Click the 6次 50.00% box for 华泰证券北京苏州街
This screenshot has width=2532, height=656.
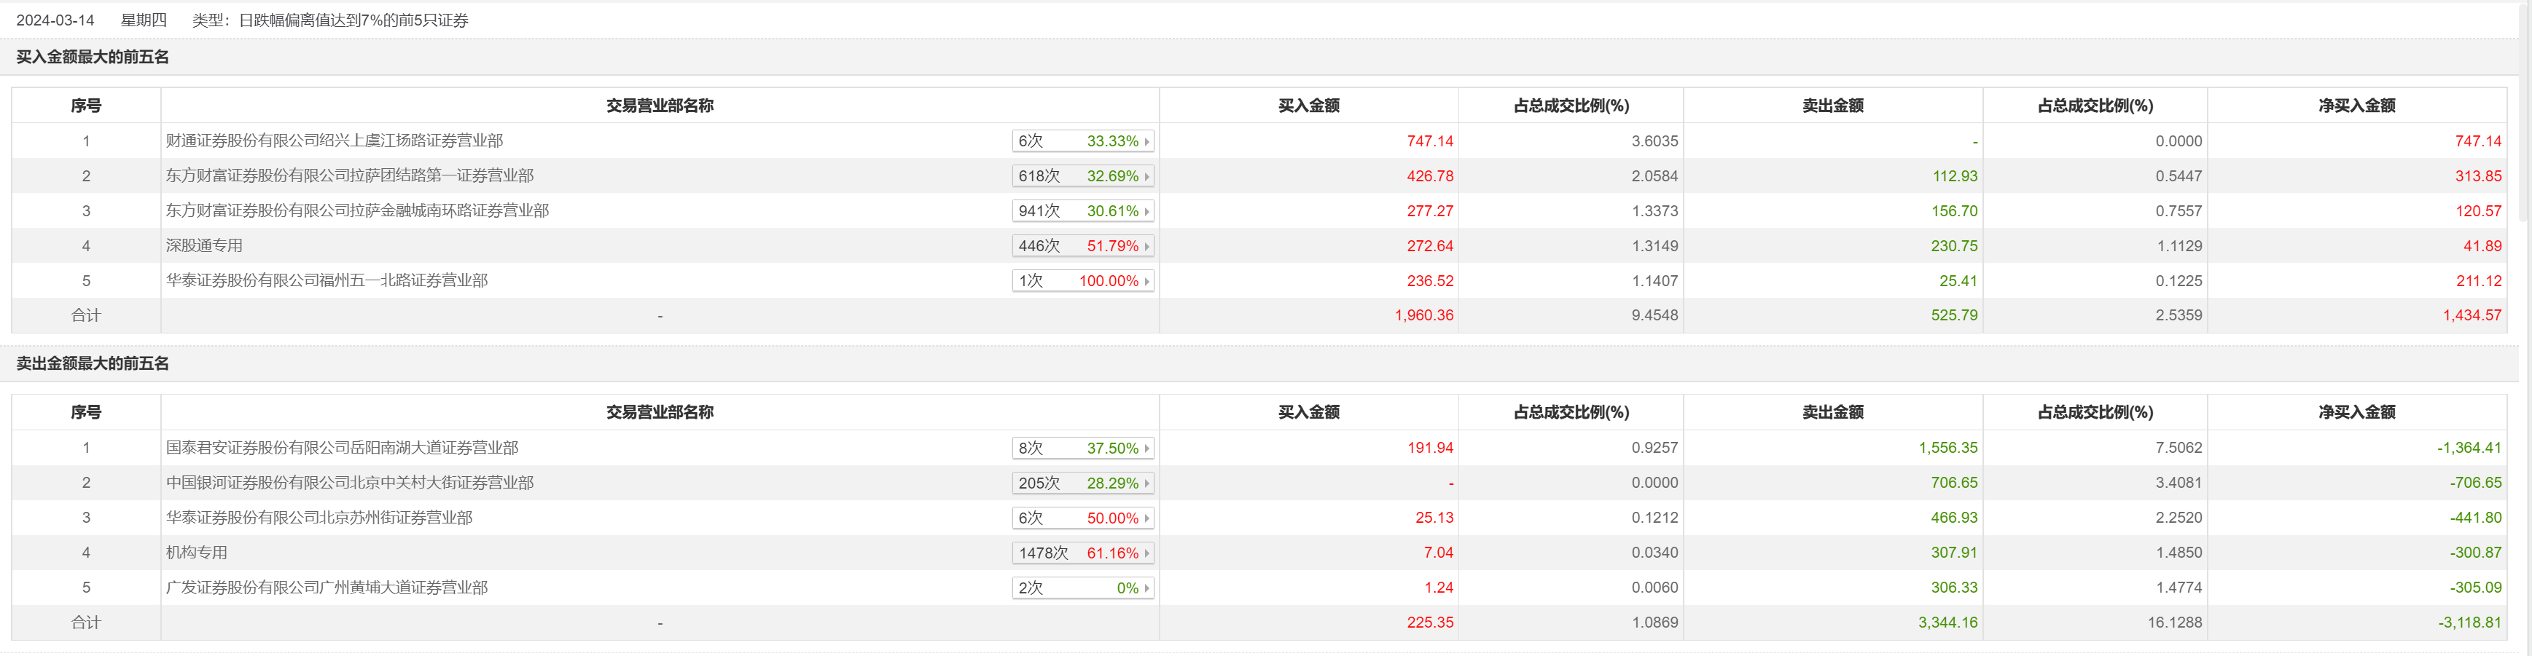[1082, 518]
